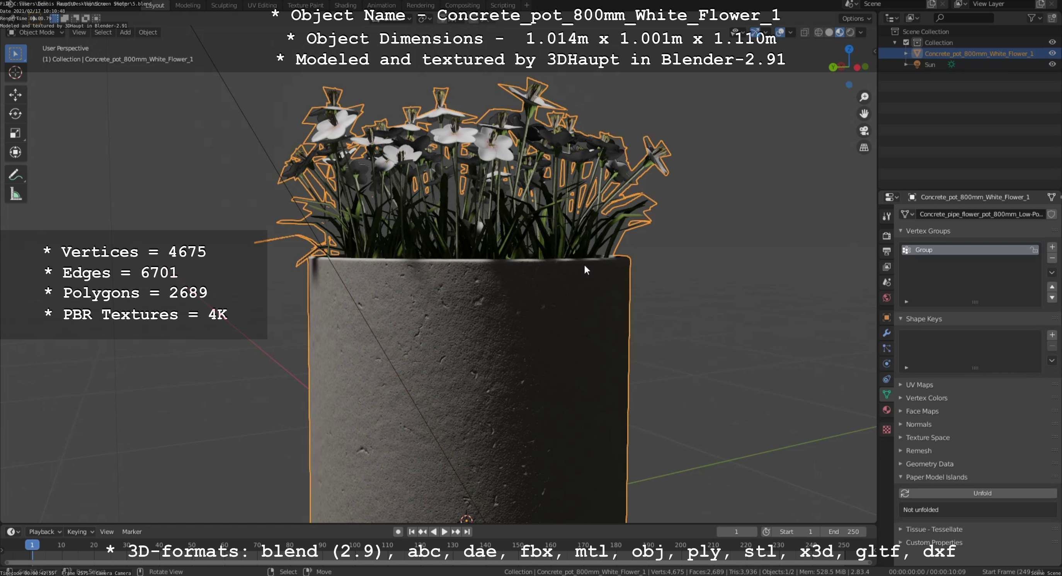Image resolution: width=1062 pixels, height=576 pixels.
Task: Toggle fake user shield on mesh data
Action: click(1052, 214)
